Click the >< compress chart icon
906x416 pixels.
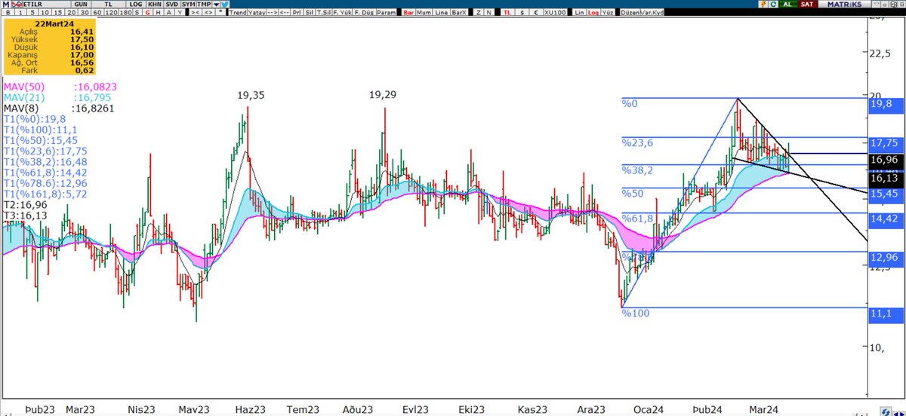pyautogui.click(x=196, y=13)
